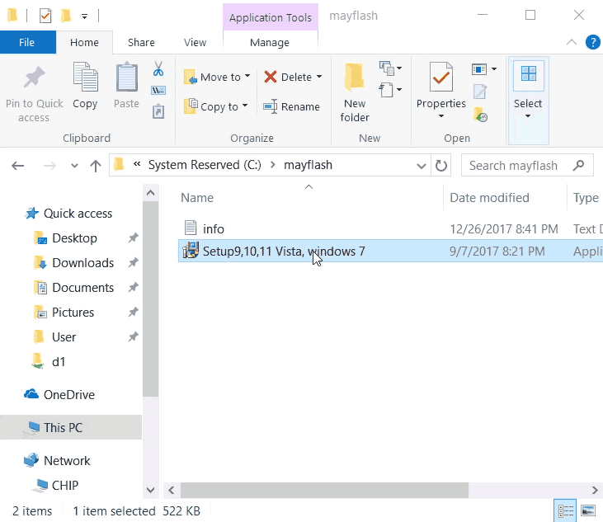The height and width of the screenshot is (522, 603).
Task: Open User folder in navigation pane
Action: coord(64,337)
